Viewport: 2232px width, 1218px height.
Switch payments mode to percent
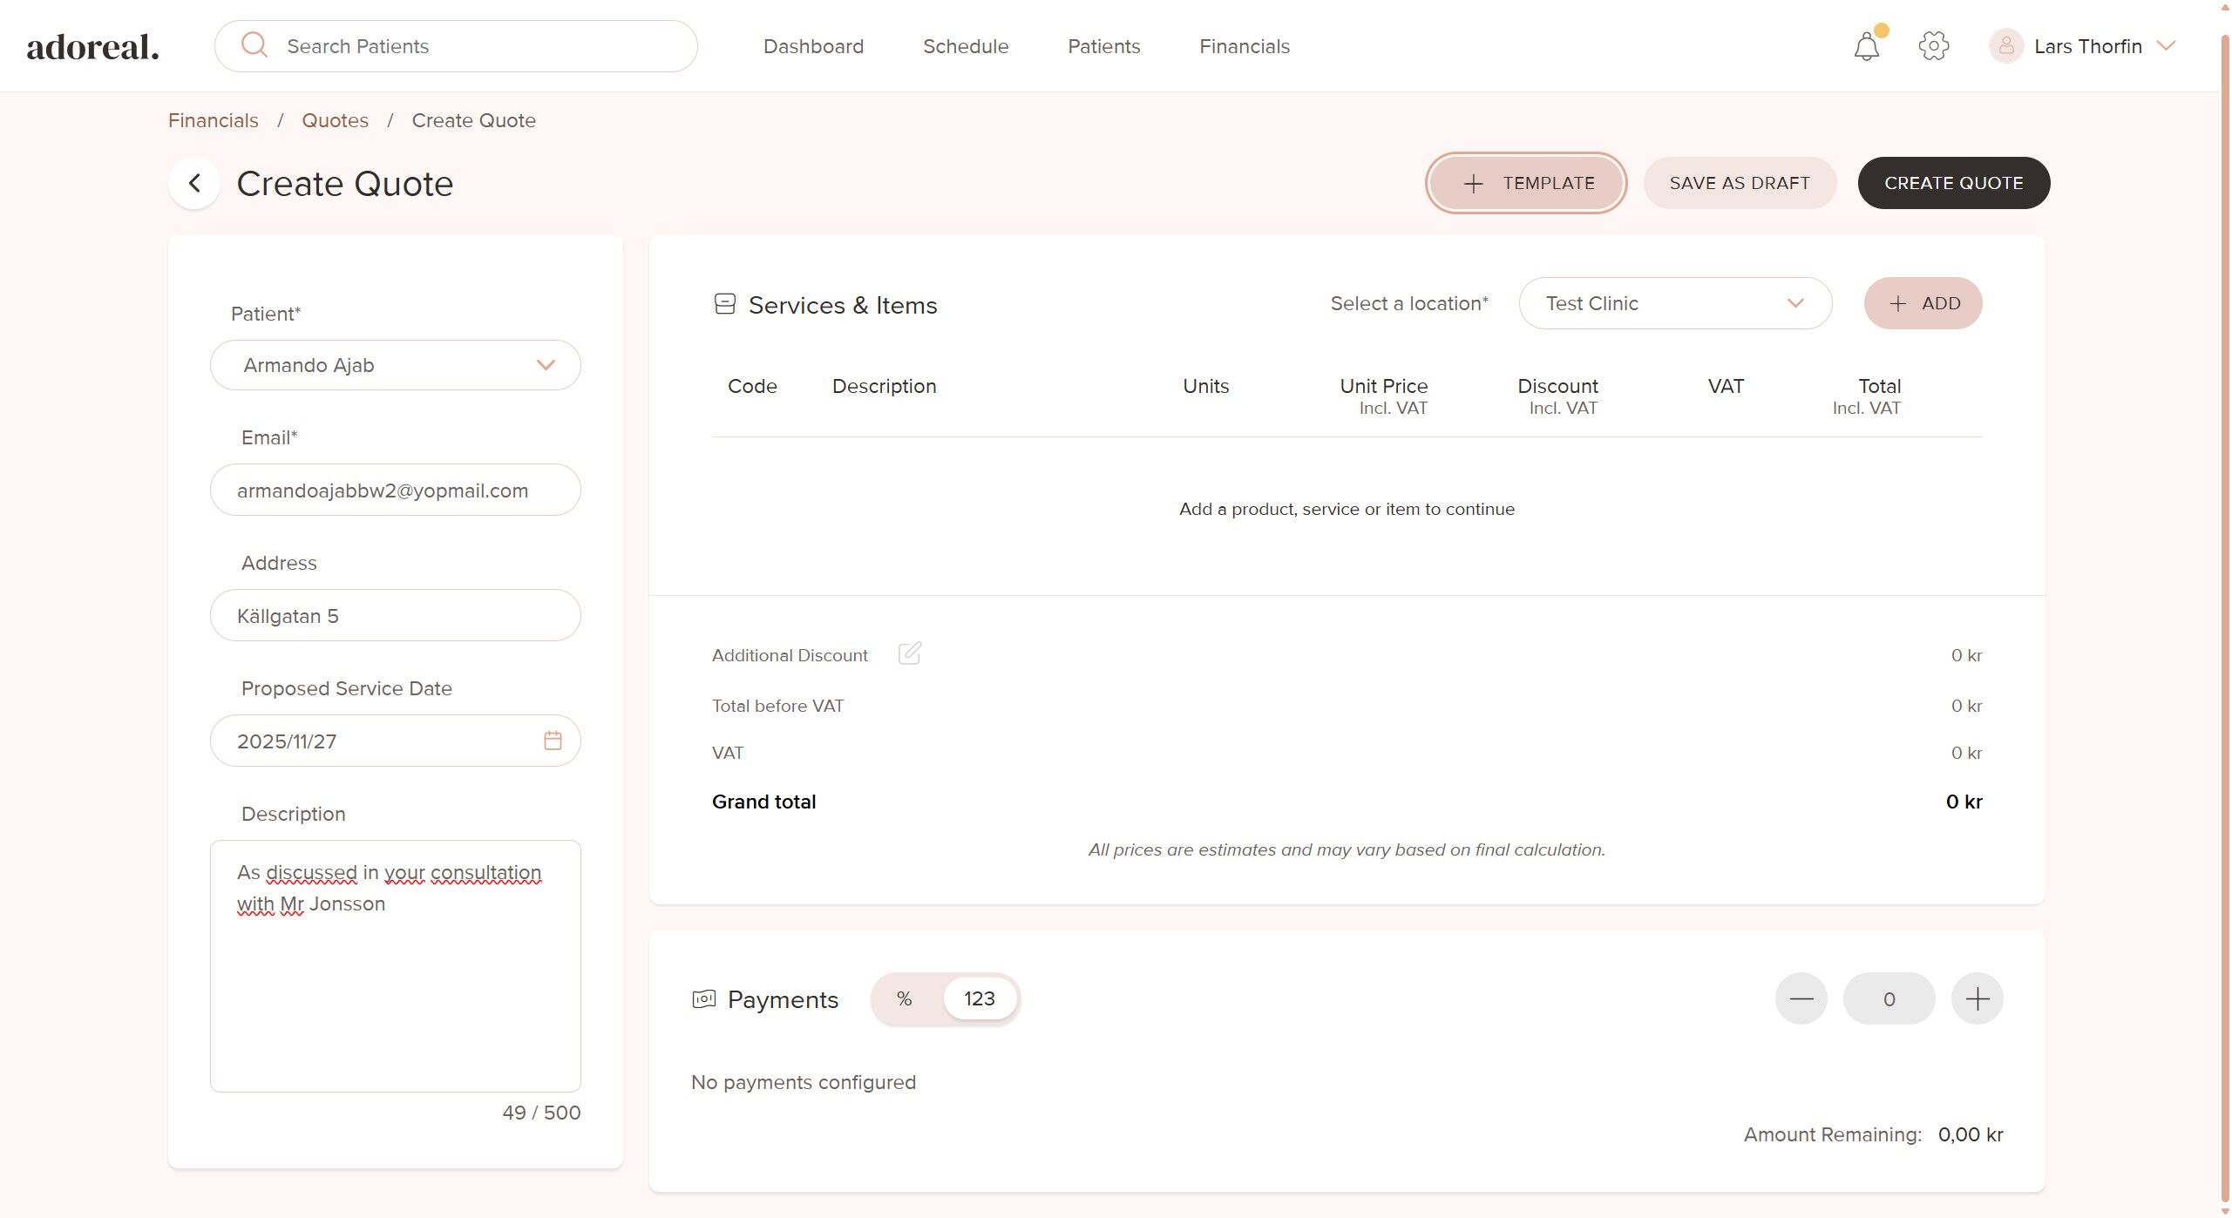click(x=905, y=998)
